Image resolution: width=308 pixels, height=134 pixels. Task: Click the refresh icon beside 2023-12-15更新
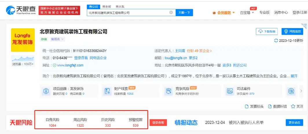coord(276,41)
